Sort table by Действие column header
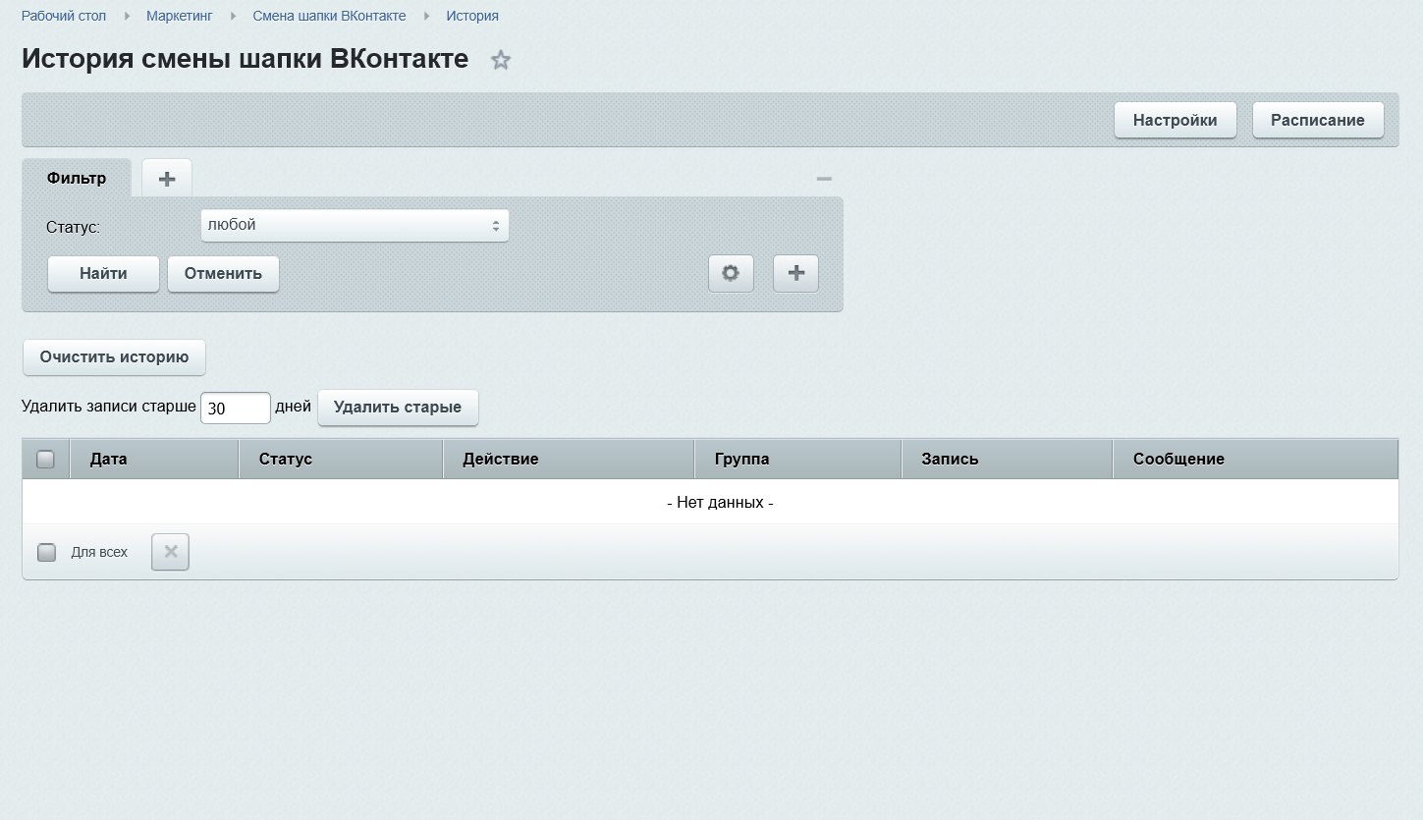The width and height of the screenshot is (1423, 820). click(569, 459)
